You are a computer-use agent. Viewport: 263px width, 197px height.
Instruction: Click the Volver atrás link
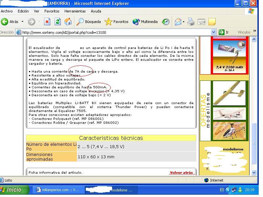pyautogui.click(x=181, y=173)
